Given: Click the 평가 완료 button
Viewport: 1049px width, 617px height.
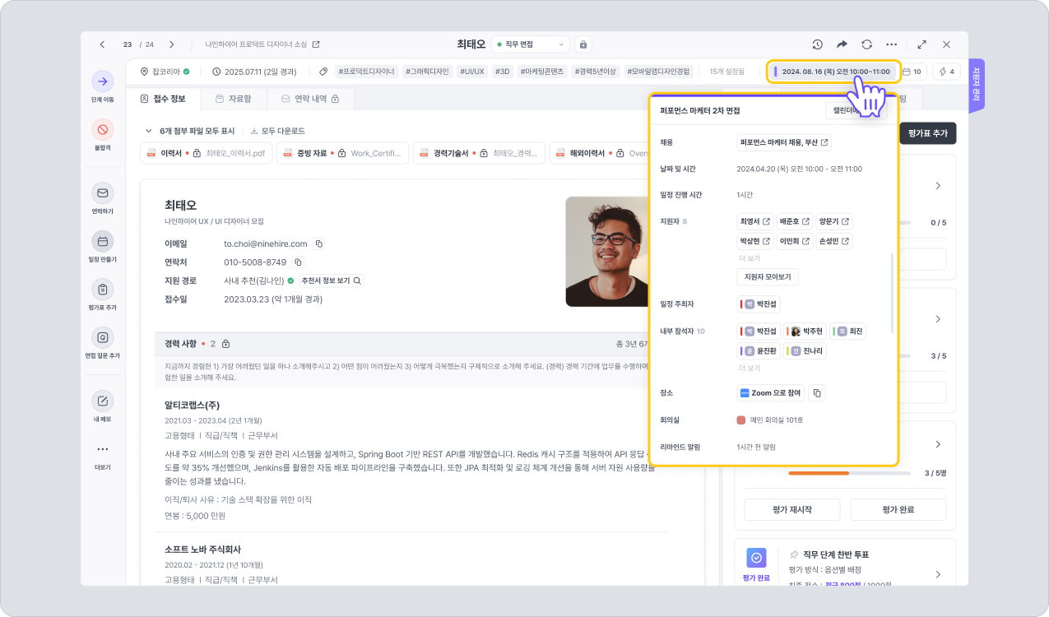Looking at the screenshot, I should (x=898, y=509).
